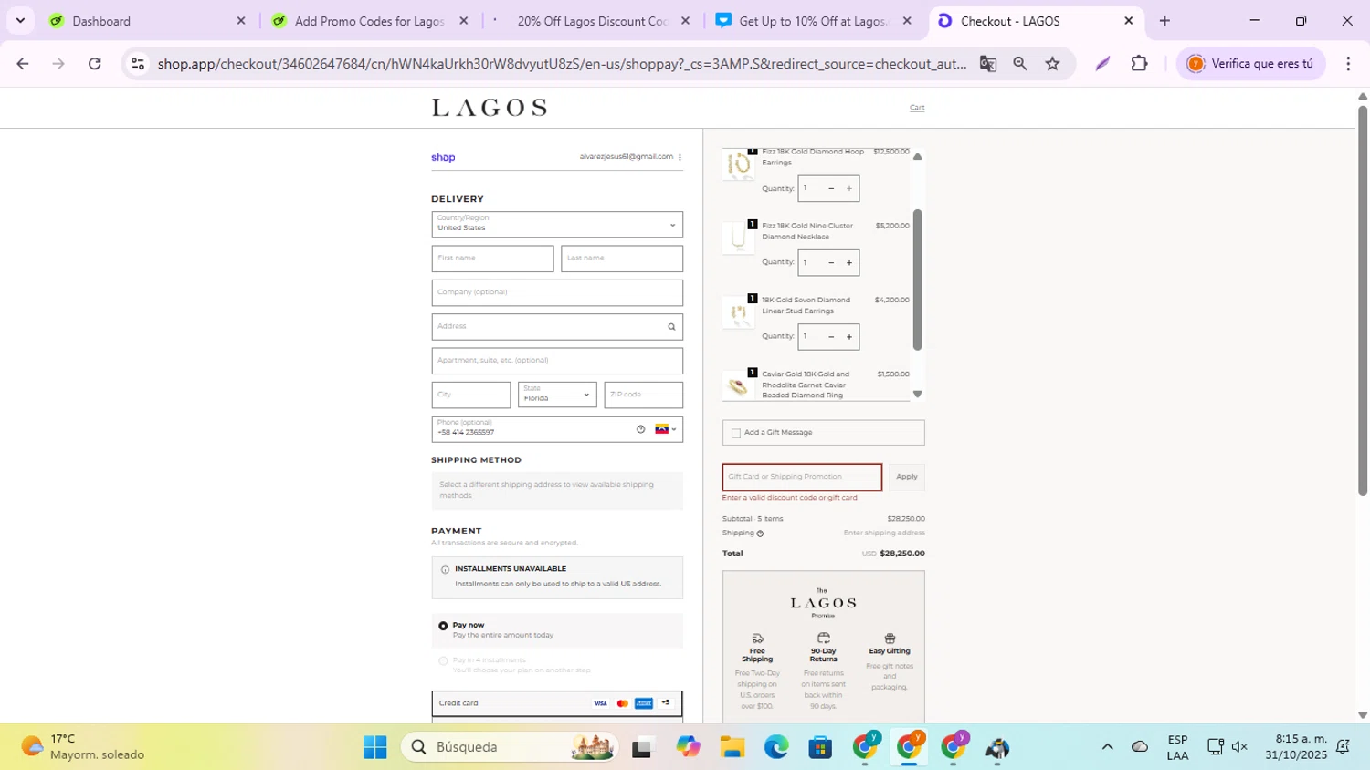Show the +5 more card types

(666, 702)
